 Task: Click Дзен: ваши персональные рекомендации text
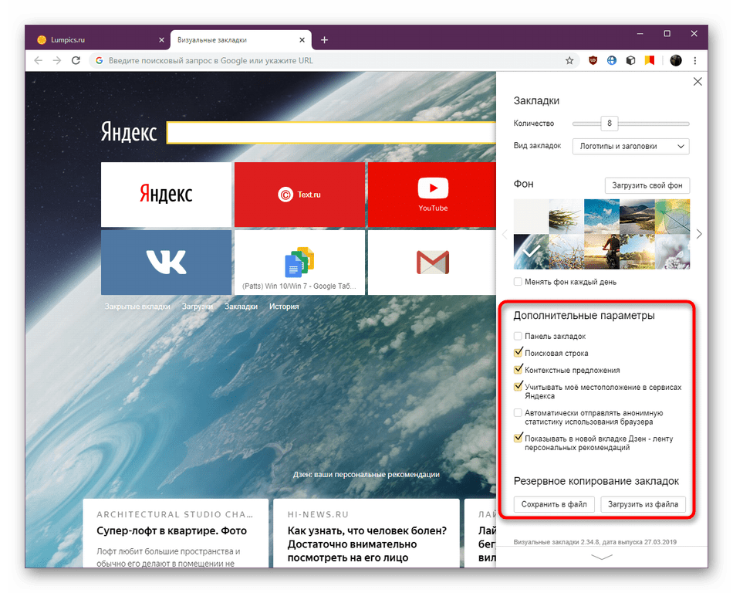pos(366,474)
